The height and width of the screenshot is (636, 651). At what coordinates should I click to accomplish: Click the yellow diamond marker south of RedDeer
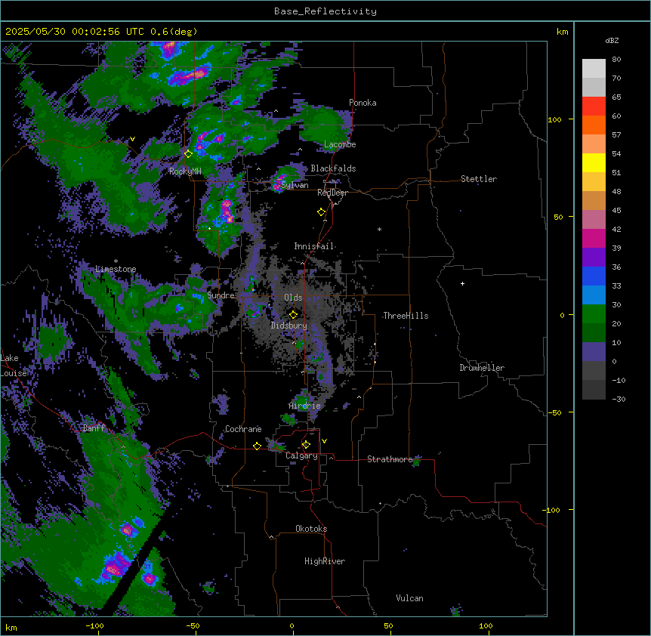coord(321,211)
